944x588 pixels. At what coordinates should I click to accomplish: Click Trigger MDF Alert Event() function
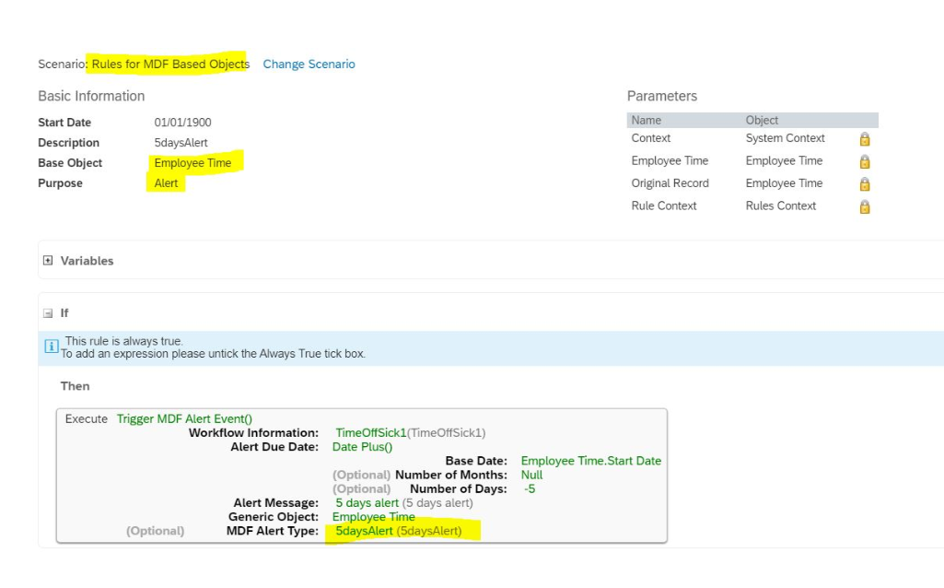(184, 418)
